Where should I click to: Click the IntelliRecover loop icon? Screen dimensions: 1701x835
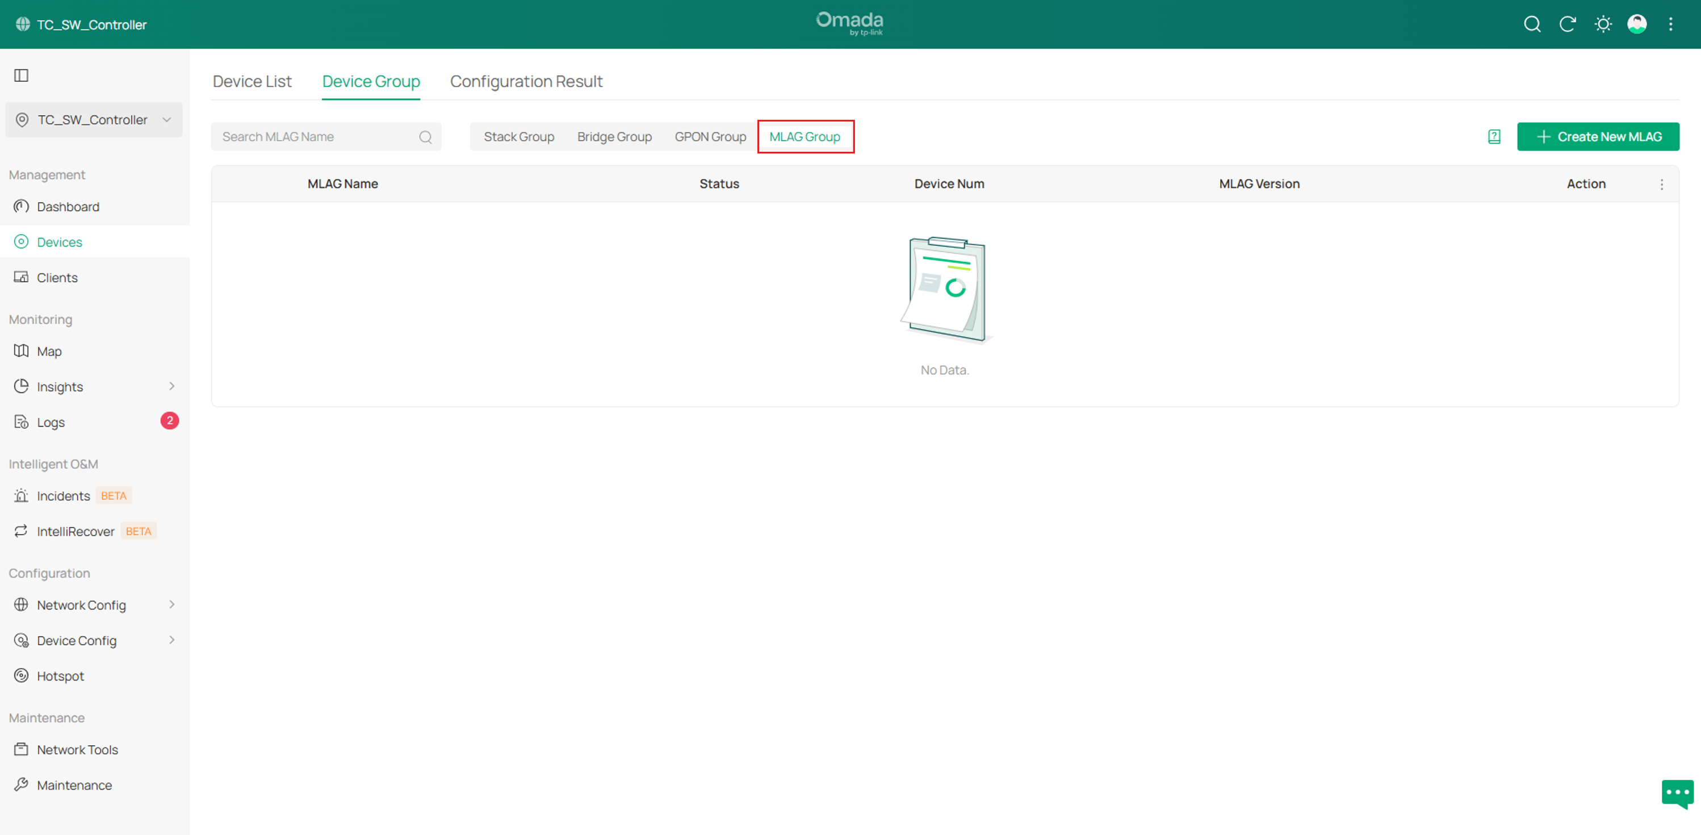pos(21,531)
